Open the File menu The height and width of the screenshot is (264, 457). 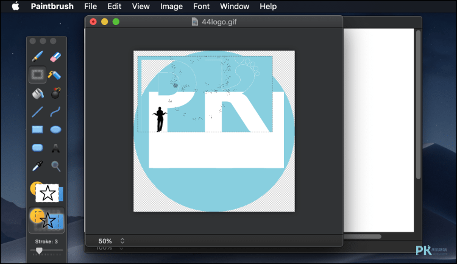91,6
